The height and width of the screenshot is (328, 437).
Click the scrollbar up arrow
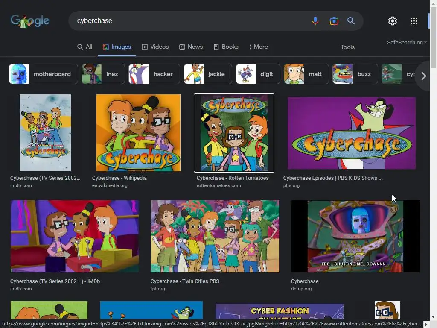tap(434, 3)
